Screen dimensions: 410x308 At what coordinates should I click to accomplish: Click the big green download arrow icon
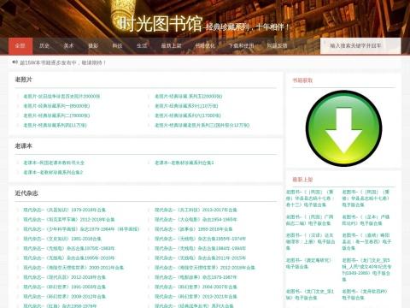click(344, 128)
